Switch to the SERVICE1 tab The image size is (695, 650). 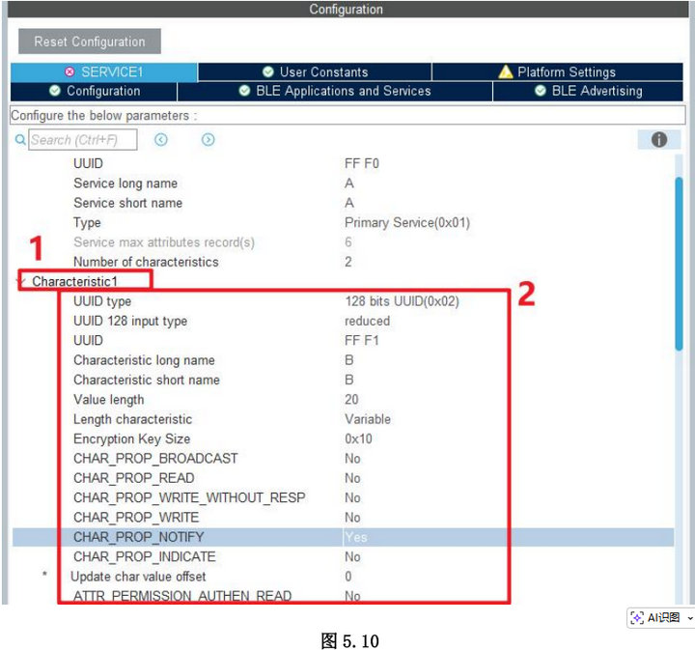pos(103,72)
